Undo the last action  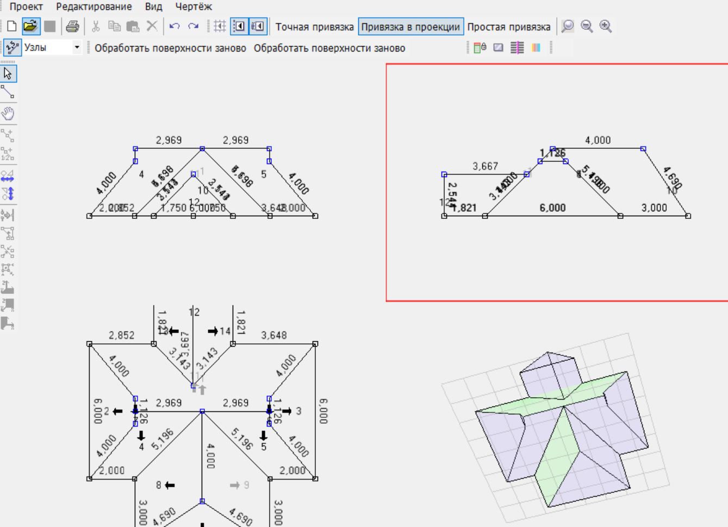click(x=175, y=26)
